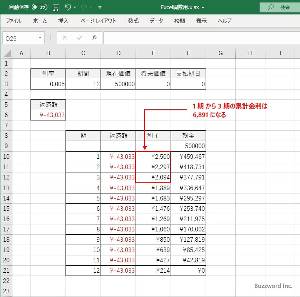Open the ファイル menu tab
Viewport: 300px width, 297px height.
click(14, 21)
